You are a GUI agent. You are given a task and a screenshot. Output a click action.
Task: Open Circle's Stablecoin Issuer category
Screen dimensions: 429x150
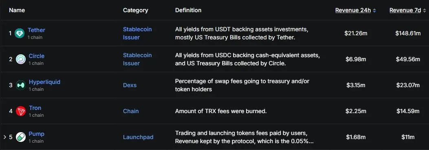[137, 59]
